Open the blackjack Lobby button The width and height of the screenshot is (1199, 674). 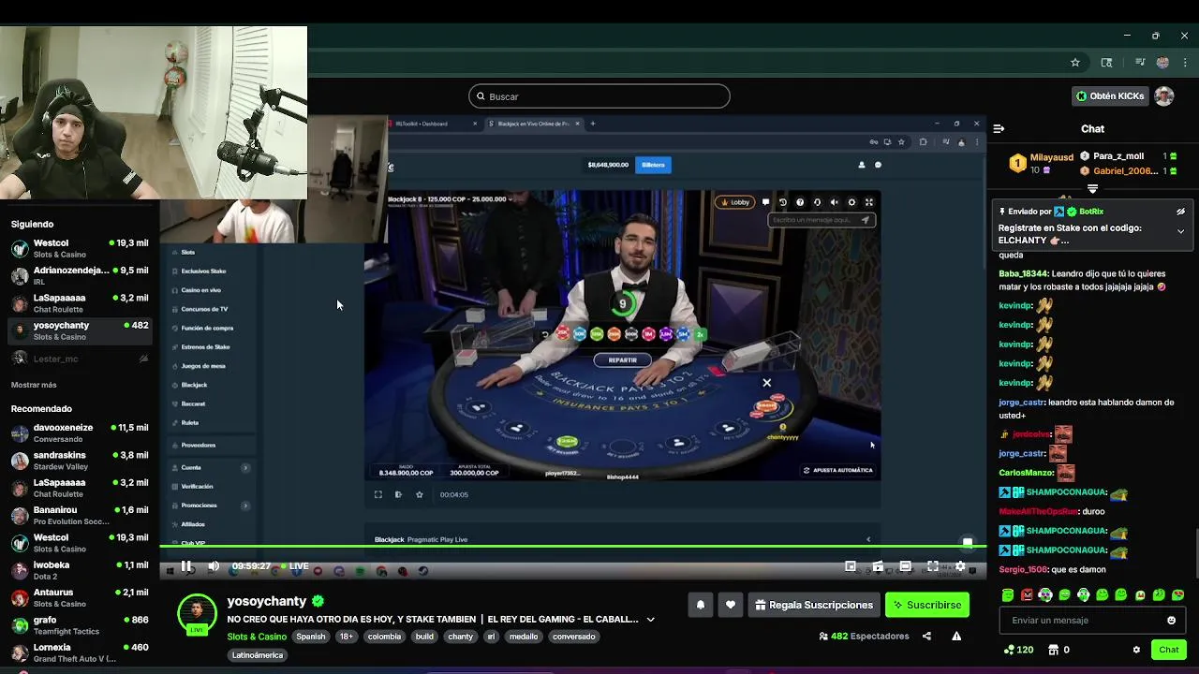coord(734,202)
